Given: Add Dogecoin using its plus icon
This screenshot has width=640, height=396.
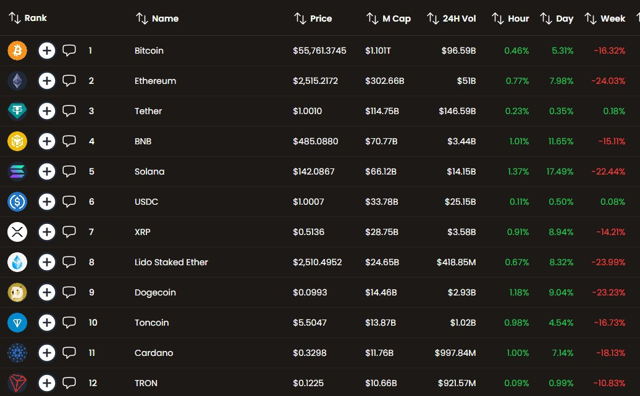Looking at the screenshot, I should 47,292.
